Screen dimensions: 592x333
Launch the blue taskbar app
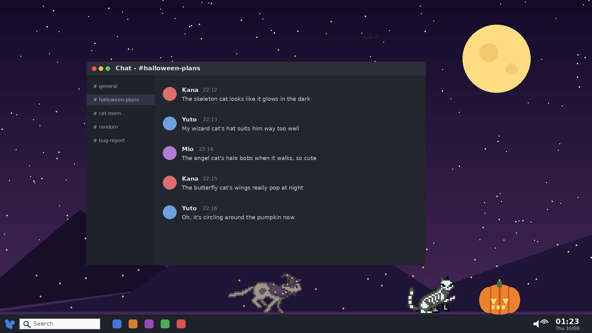tap(117, 324)
